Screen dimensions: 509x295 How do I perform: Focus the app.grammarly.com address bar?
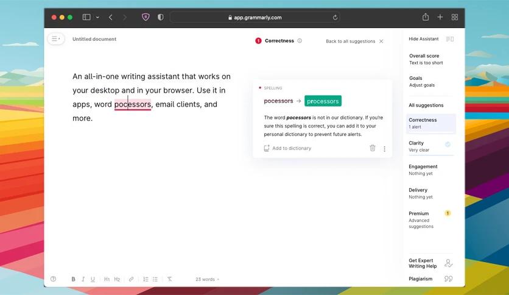pos(255,17)
